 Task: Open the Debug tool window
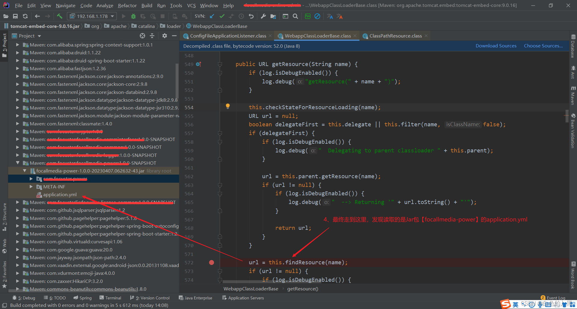[24, 298]
